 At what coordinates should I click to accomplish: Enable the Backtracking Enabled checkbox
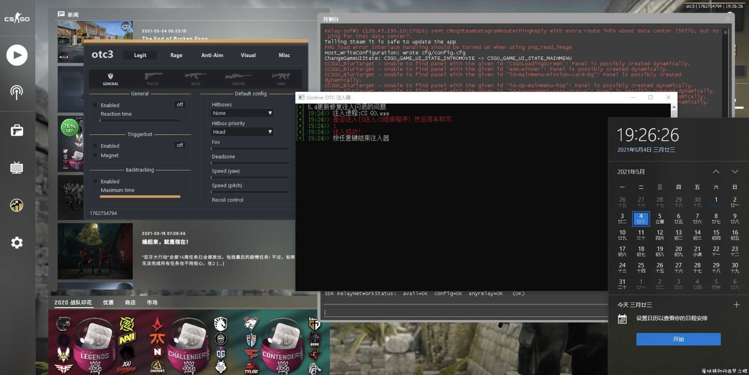coord(95,181)
